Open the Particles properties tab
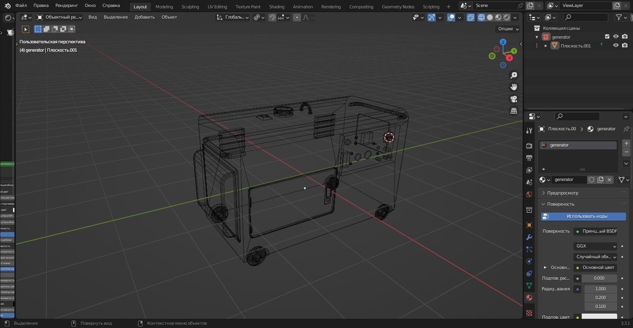 tap(529, 249)
